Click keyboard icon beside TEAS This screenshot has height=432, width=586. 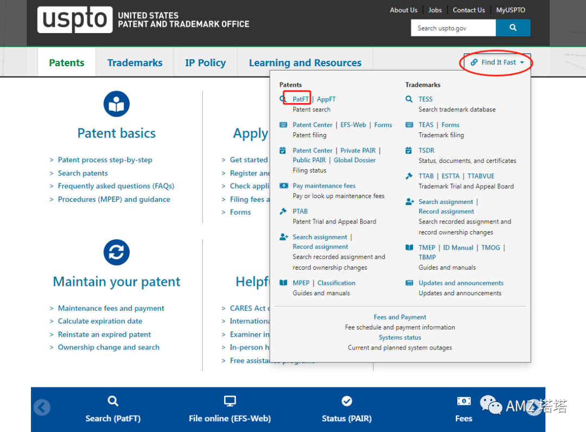(x=409, y=125)
